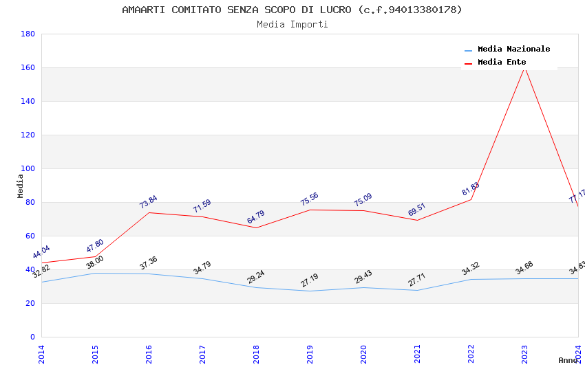Click the 2019 x-axis year label
This screenshot has height=378, width=585.
click(310, 354)
